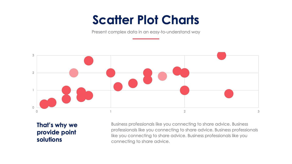292x164 pixels.
Task: Click the leftmost data point near the origin
Action: 44,104
